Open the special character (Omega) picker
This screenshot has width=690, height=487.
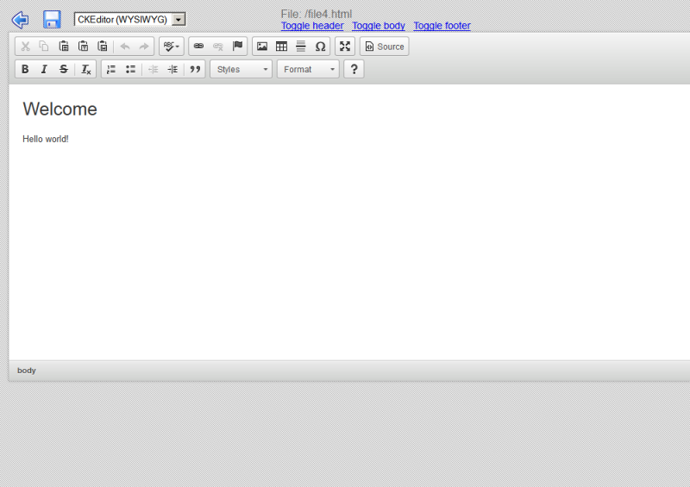point(320,47)
